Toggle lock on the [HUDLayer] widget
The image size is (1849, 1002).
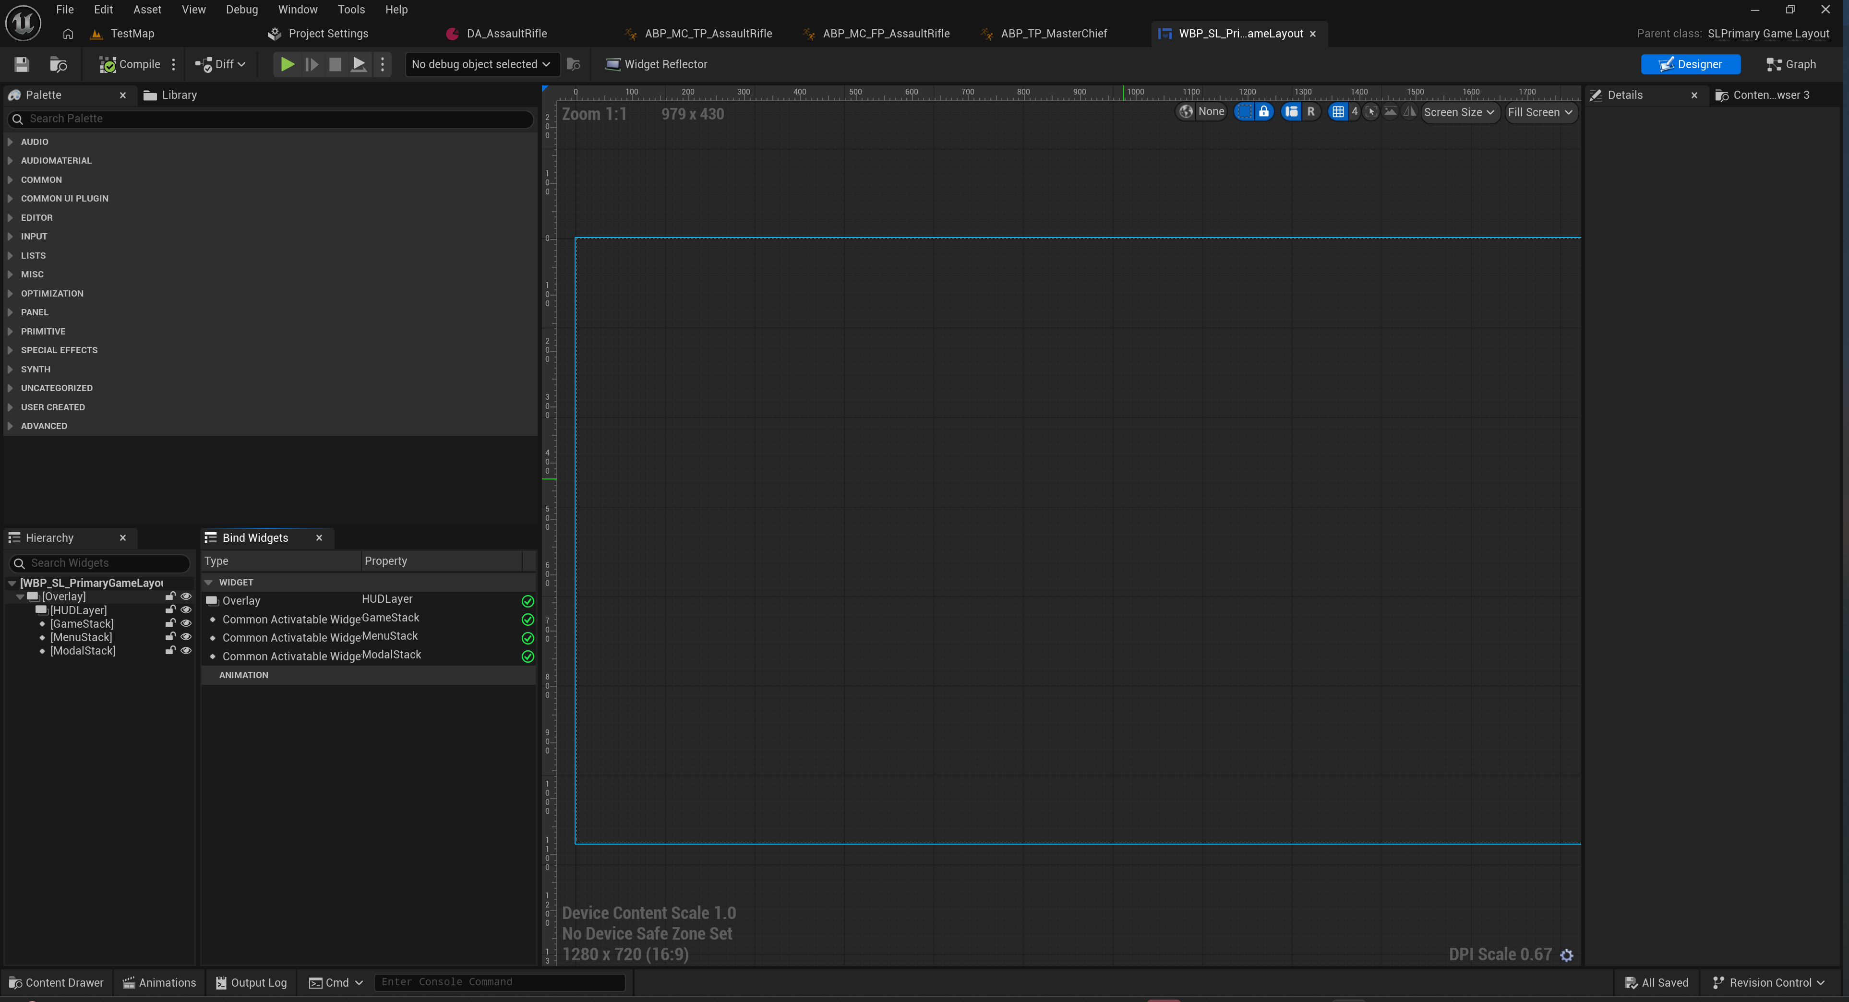[170, 610]
